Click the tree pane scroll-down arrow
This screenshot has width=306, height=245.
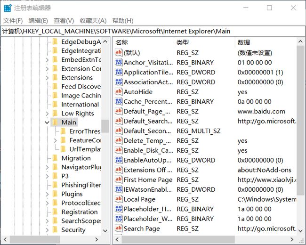tap(105, 231)
